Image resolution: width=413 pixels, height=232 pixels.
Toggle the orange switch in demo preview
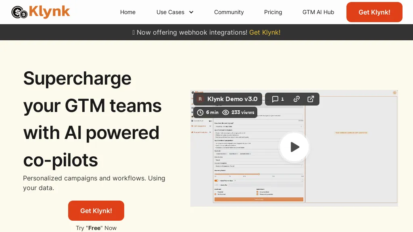[217, 181]
